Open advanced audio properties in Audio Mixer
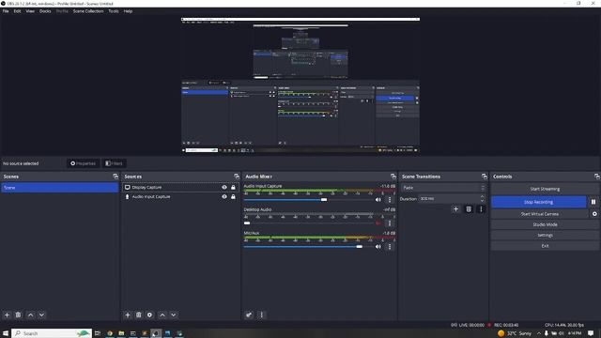 [x=249, y=315]
